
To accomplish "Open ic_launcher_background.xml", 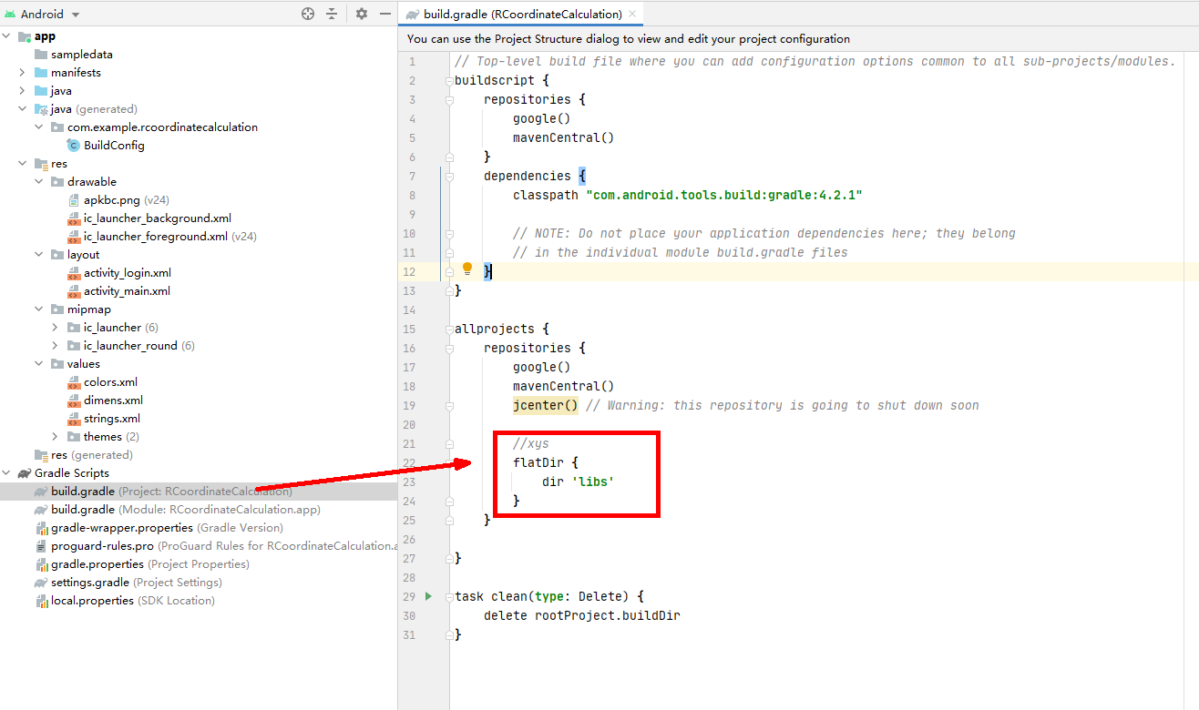I will (x=158, y=218).
